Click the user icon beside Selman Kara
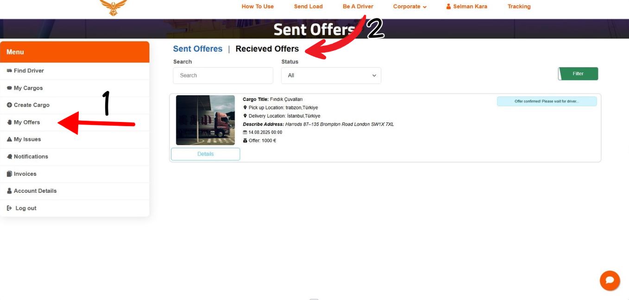 [448, 6]
